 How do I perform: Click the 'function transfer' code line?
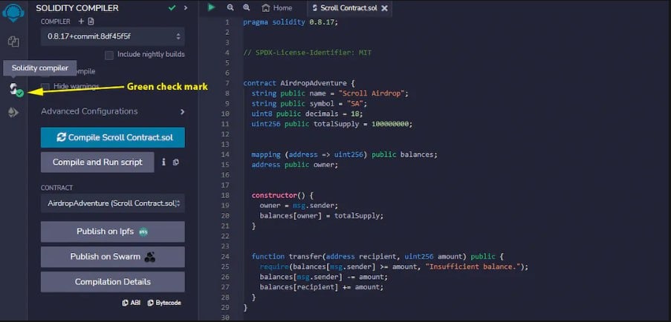[x=378, y=257]
